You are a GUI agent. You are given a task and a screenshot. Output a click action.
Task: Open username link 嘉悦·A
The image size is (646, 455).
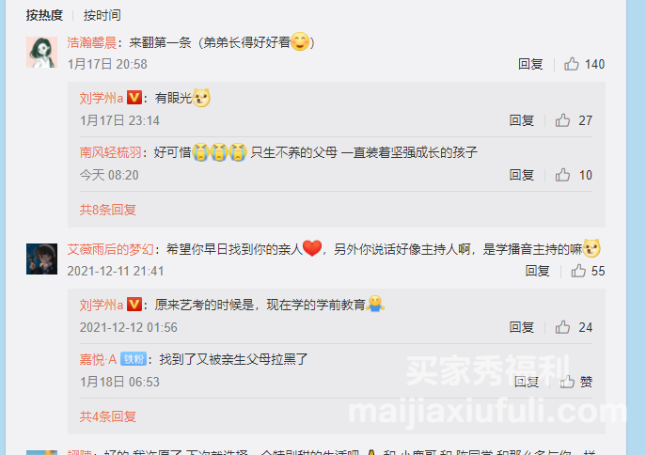(98, 359)
